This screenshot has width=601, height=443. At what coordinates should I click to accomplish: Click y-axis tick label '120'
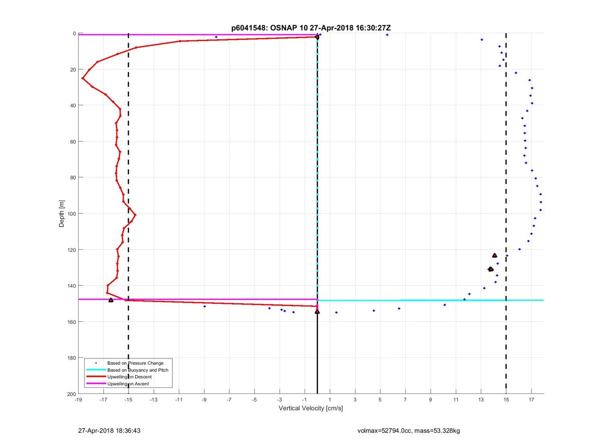pyautogui.click(x=72, y=250)
